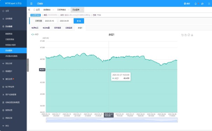Viewport: 212px width, 131px height.
Task: Restore the chart with the refresh icon
Action: point(189,35)
